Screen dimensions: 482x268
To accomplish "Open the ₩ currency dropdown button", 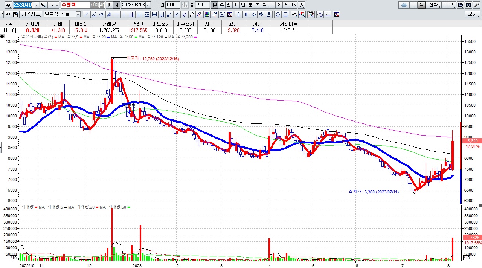I will click(301, 5).
